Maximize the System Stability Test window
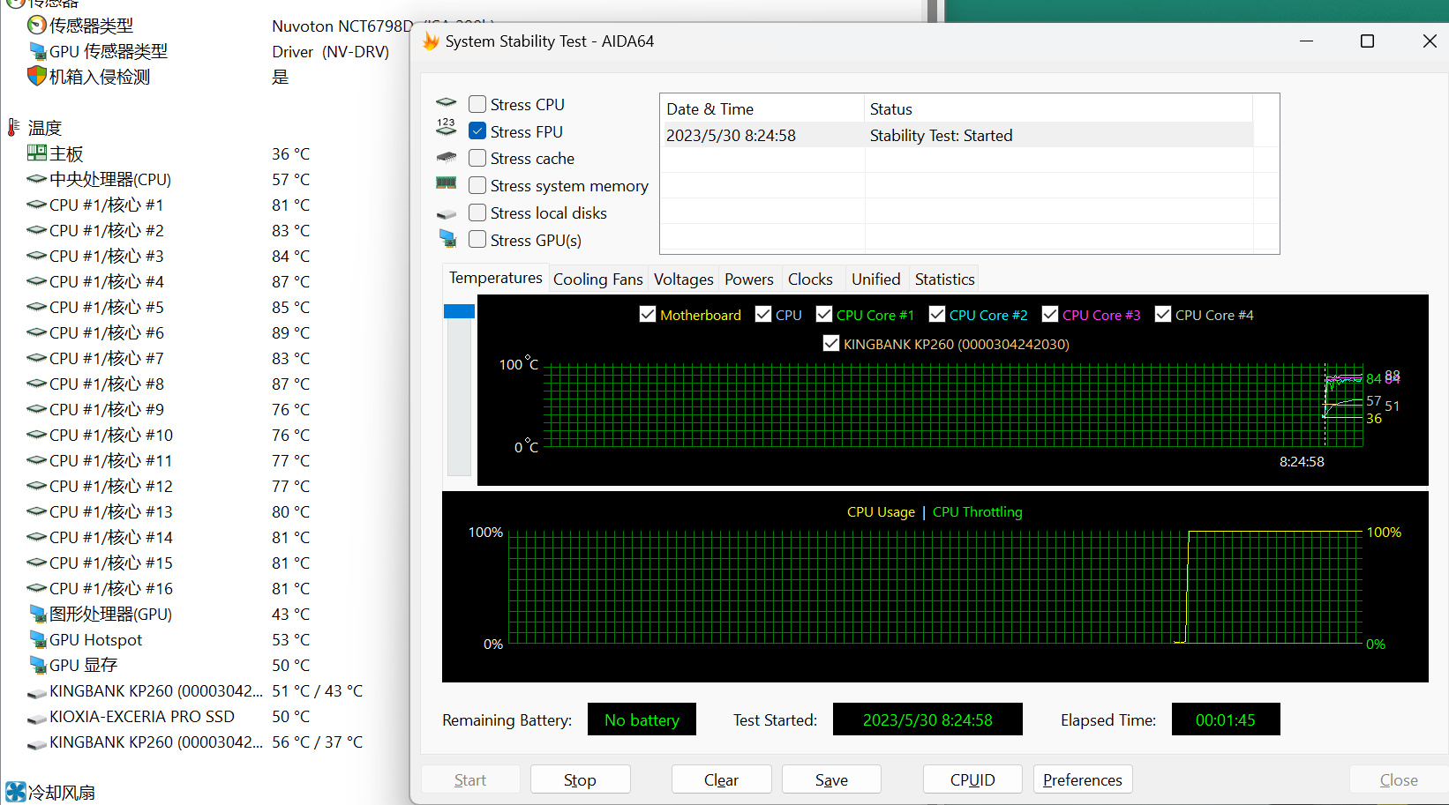Viewport: 1449px width, 805px height. pyautogui.click(x=1367, y=41)
